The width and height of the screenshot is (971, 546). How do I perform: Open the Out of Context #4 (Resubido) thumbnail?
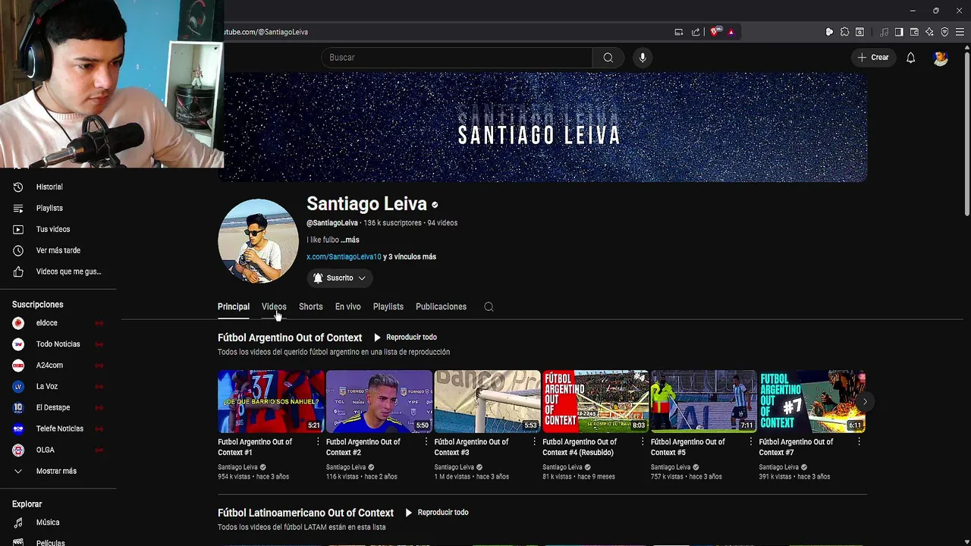click(x=595, y=401)
